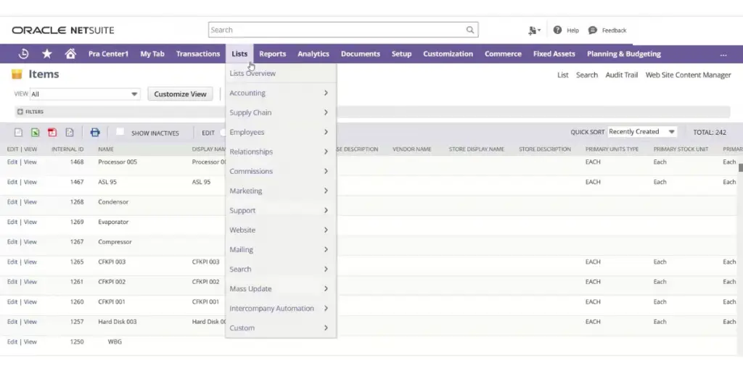
Task: Open the change roles user icon
Action: tap(533, 30)
